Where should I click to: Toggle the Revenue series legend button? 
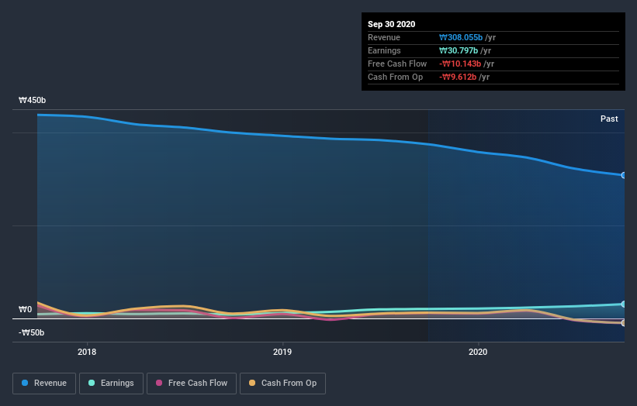point(44,384)
